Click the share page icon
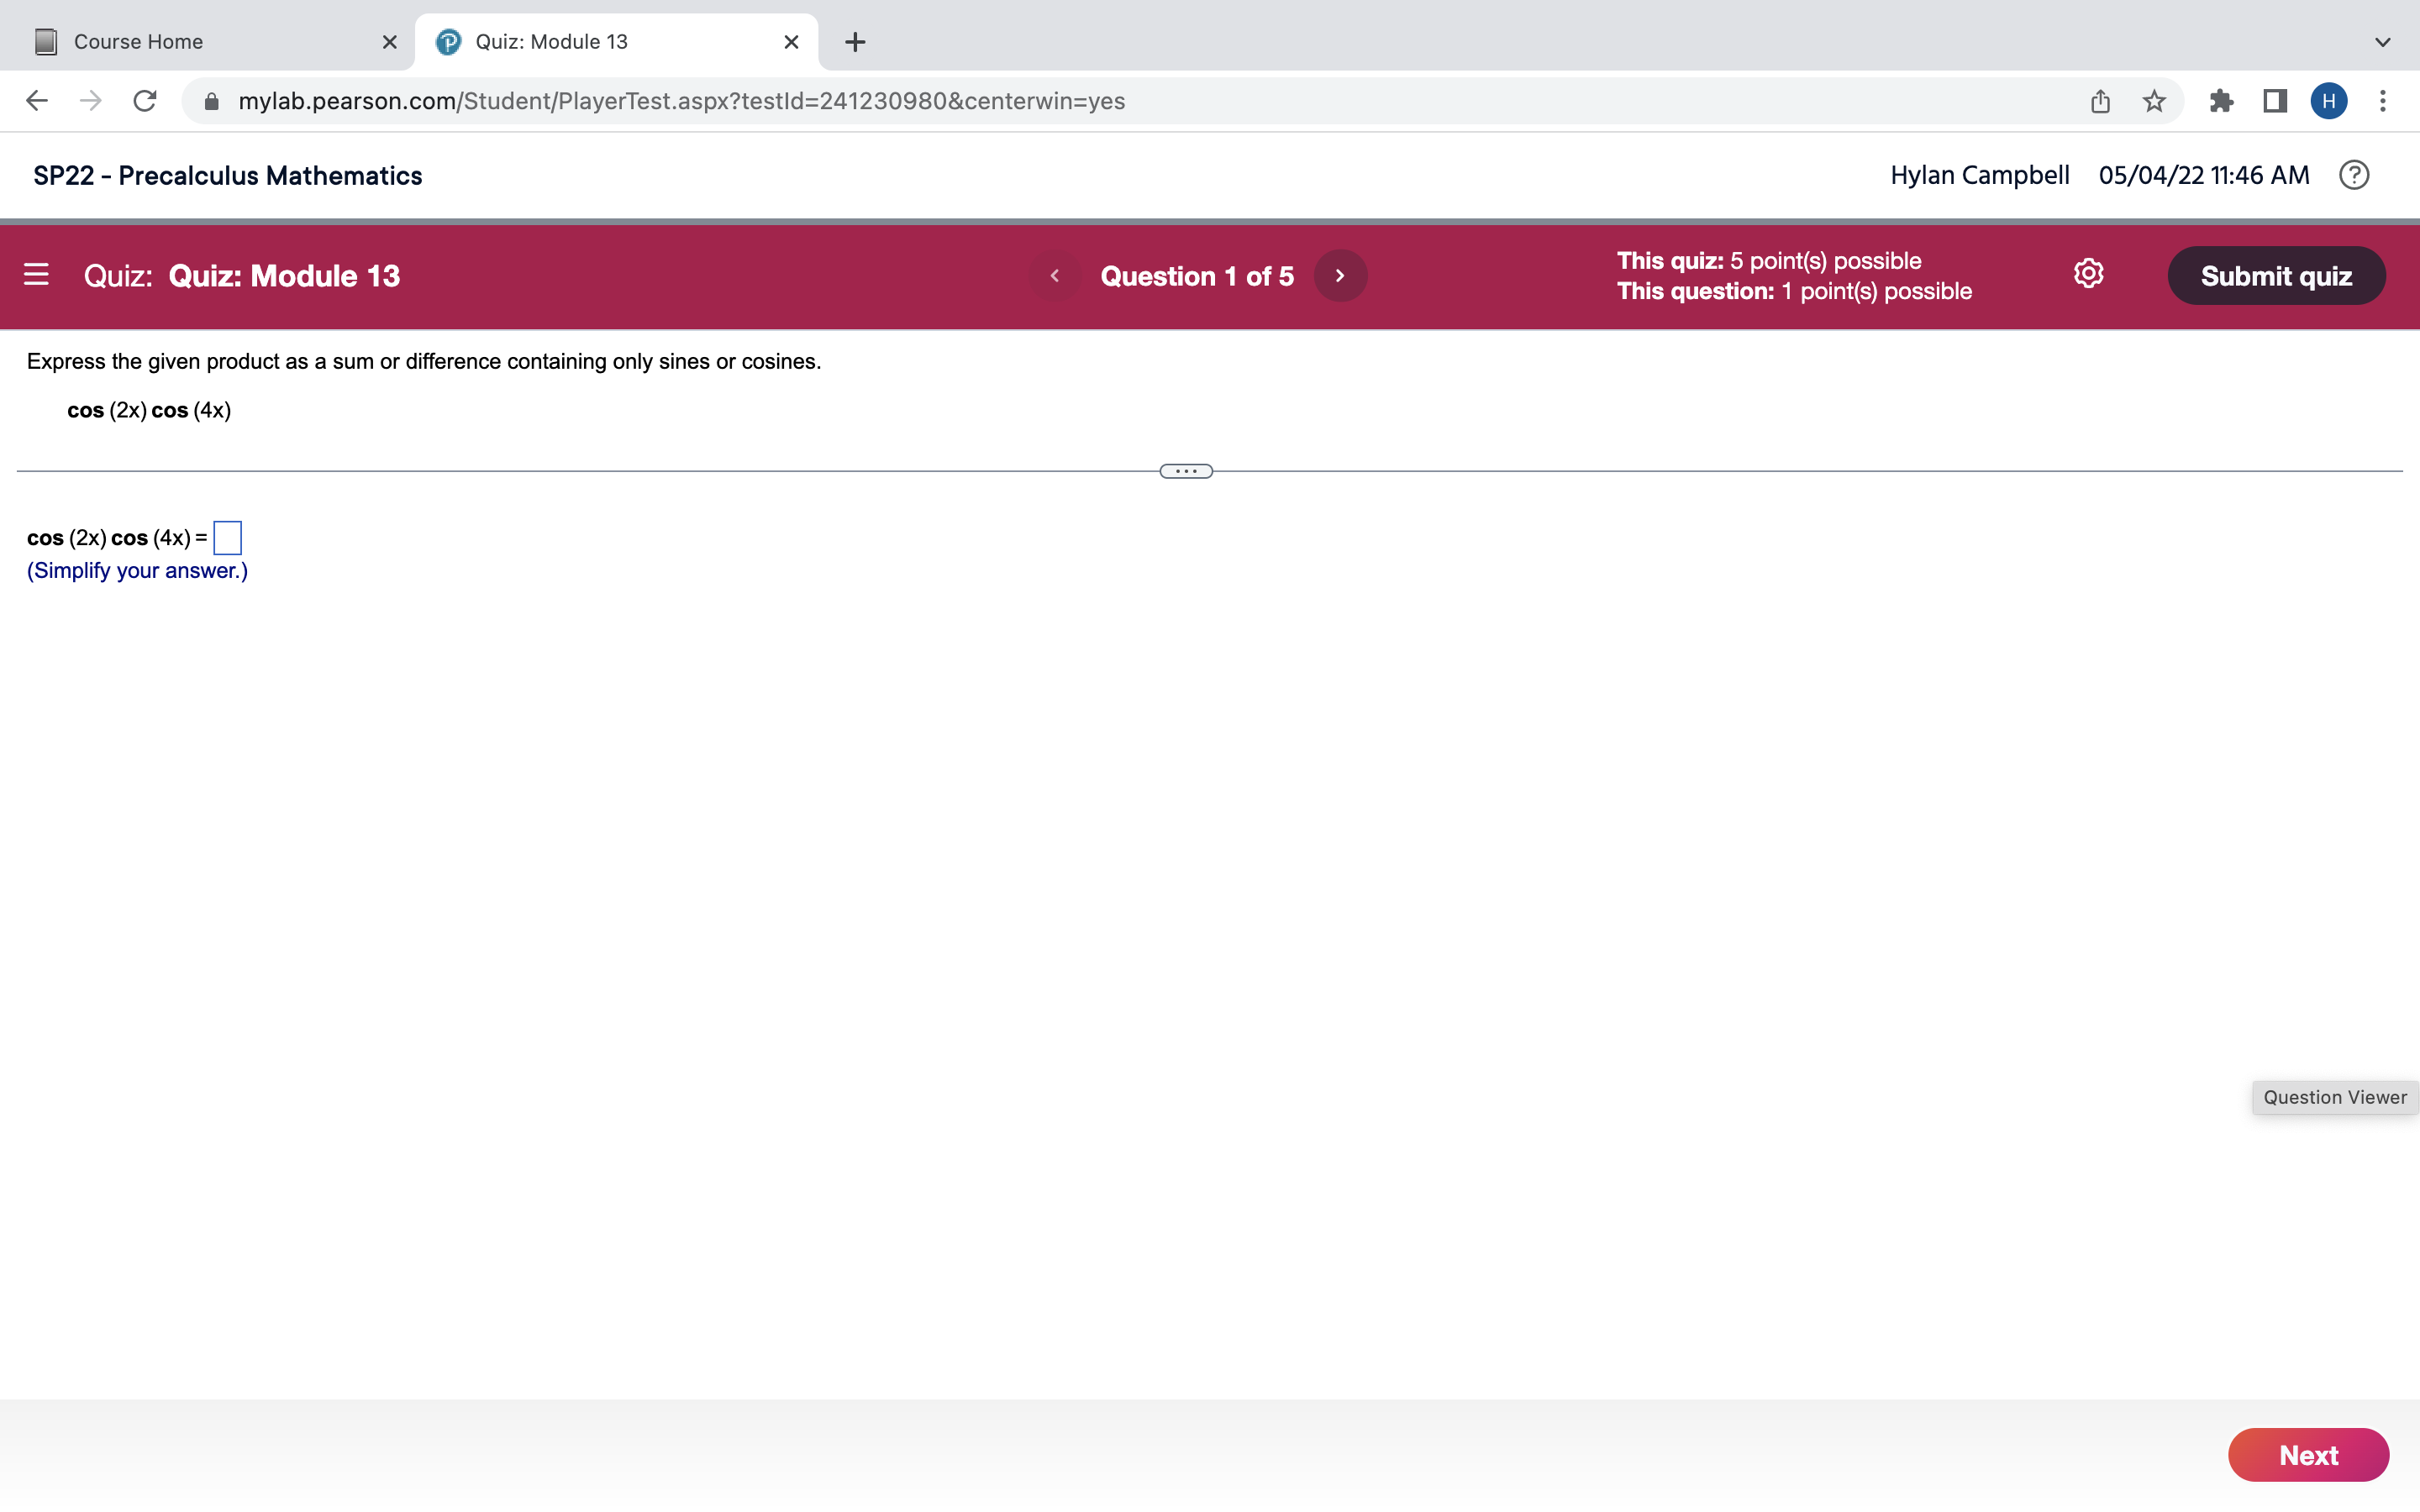This screenshot has width=2420, height=1512. 2100,101
